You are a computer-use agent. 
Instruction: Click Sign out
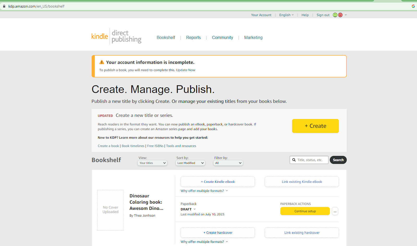click(323, 15)
